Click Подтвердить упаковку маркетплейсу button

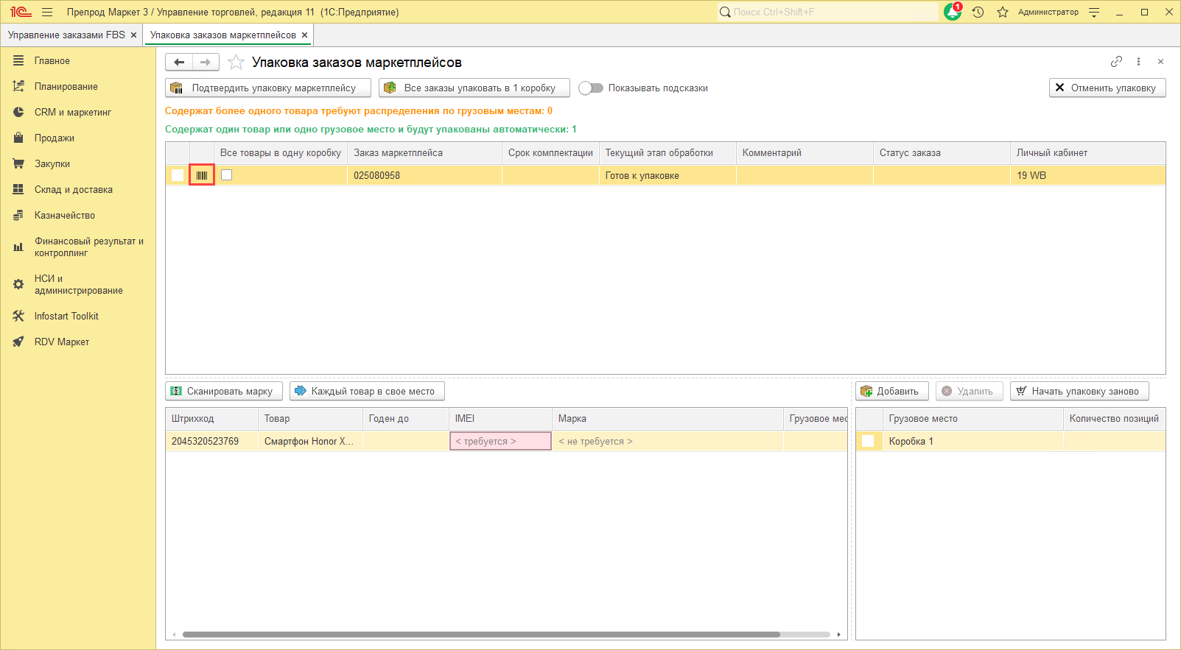(x=267, y=88)
